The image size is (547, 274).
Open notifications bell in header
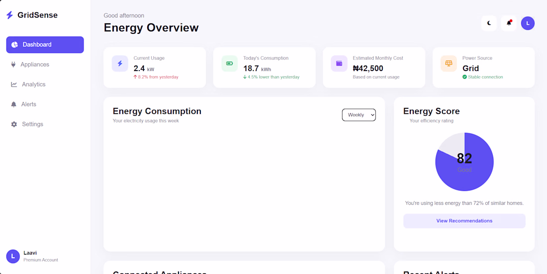pos(509,23)
